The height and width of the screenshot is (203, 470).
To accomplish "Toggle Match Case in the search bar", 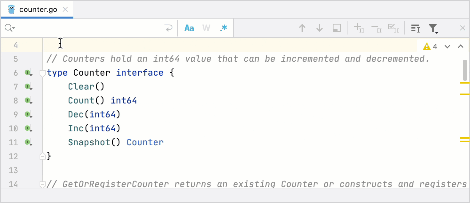I will coord(189,28).
